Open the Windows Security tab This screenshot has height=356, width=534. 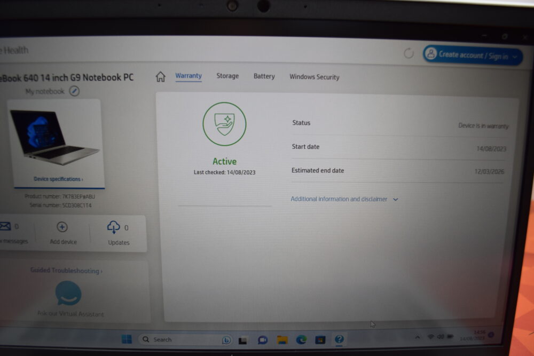[315, 77]
